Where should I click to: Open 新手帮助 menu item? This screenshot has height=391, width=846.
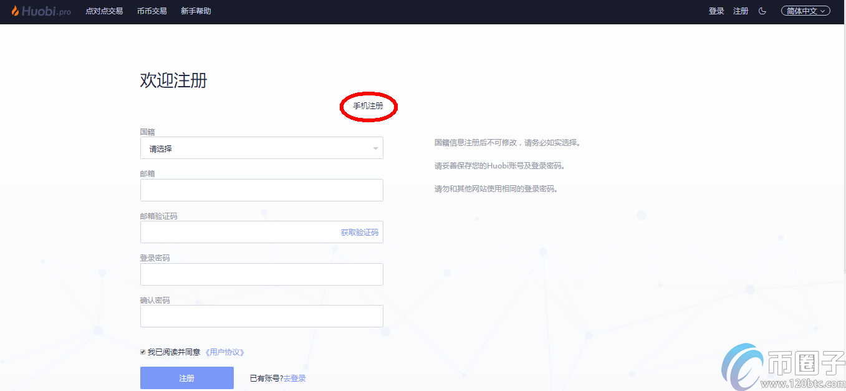pos(196,11)
